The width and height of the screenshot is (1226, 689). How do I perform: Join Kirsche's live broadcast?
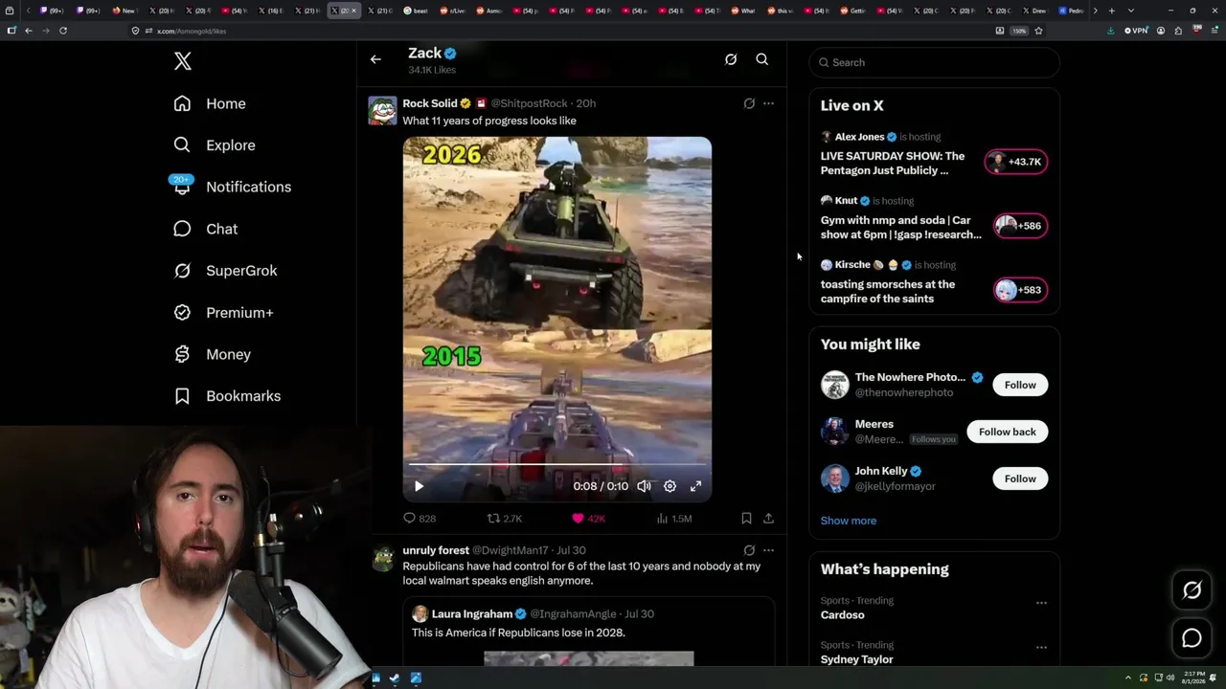(x=888, y=291)
